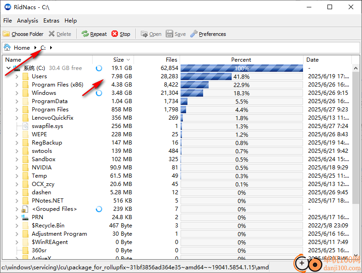Click the green Repeat arrows icon
This screenshot has width=362, height=273.
pos(85,34)
